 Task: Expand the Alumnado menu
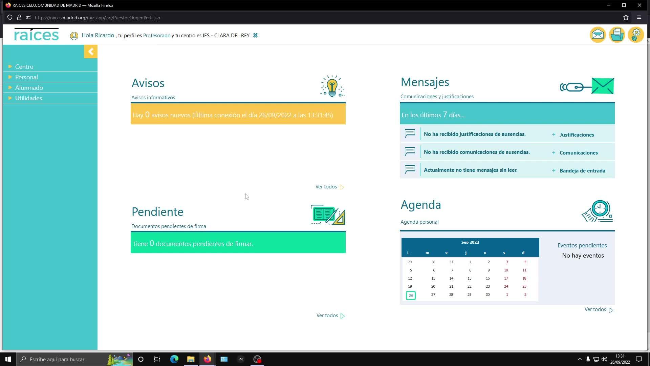(x=29, y=88)
